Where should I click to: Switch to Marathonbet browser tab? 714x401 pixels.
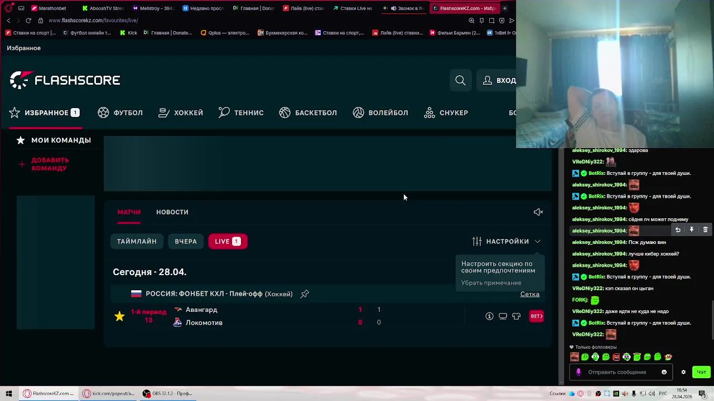tap(51, 8)
